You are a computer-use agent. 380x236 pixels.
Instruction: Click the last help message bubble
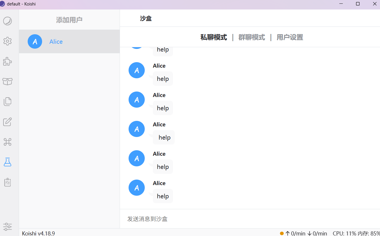point(163,196)
